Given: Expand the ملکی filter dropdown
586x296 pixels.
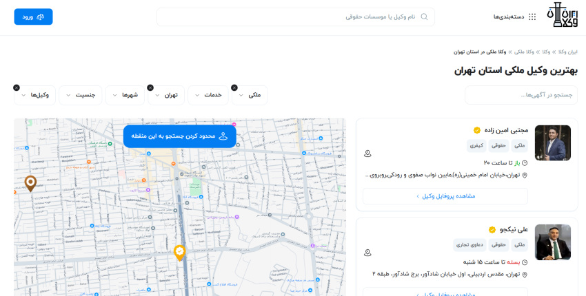Looking at the screenshot, I should (250, 95).
